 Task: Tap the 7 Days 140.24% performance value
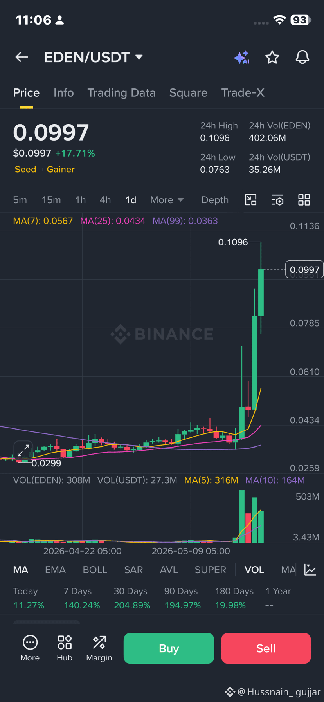coord(82,605)
